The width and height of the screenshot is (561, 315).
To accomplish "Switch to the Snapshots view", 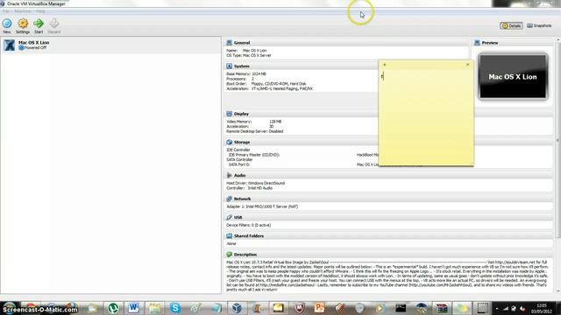I will click(x=540, y=25).
